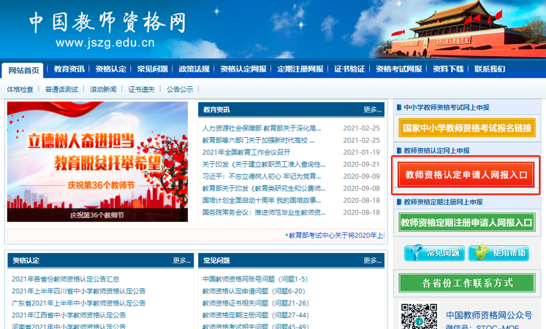Open the 网站首页 tab
The width and height of the screenshot is (546, 329).
pos(23,70)
